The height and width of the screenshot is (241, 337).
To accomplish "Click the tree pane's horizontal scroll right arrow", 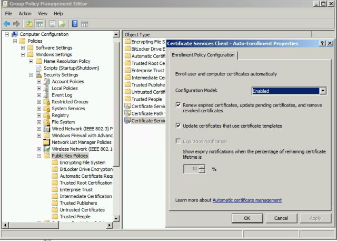I will click(110, 225).
